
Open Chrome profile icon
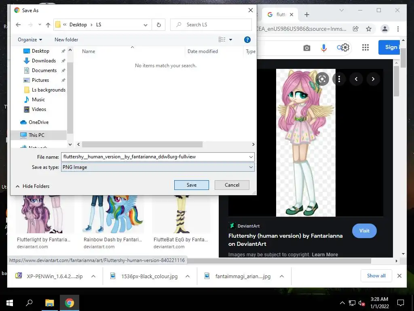pyautogui.click(x=385, y=29)
